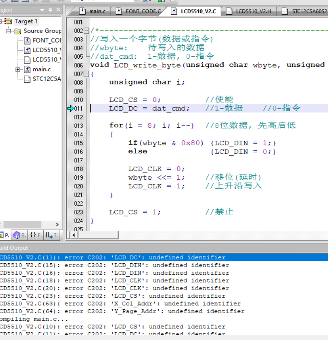Select the LCD5510_V2.C editor tab
Image resolution: width=328 pixels, height=340 pixels.
(194, 11)
